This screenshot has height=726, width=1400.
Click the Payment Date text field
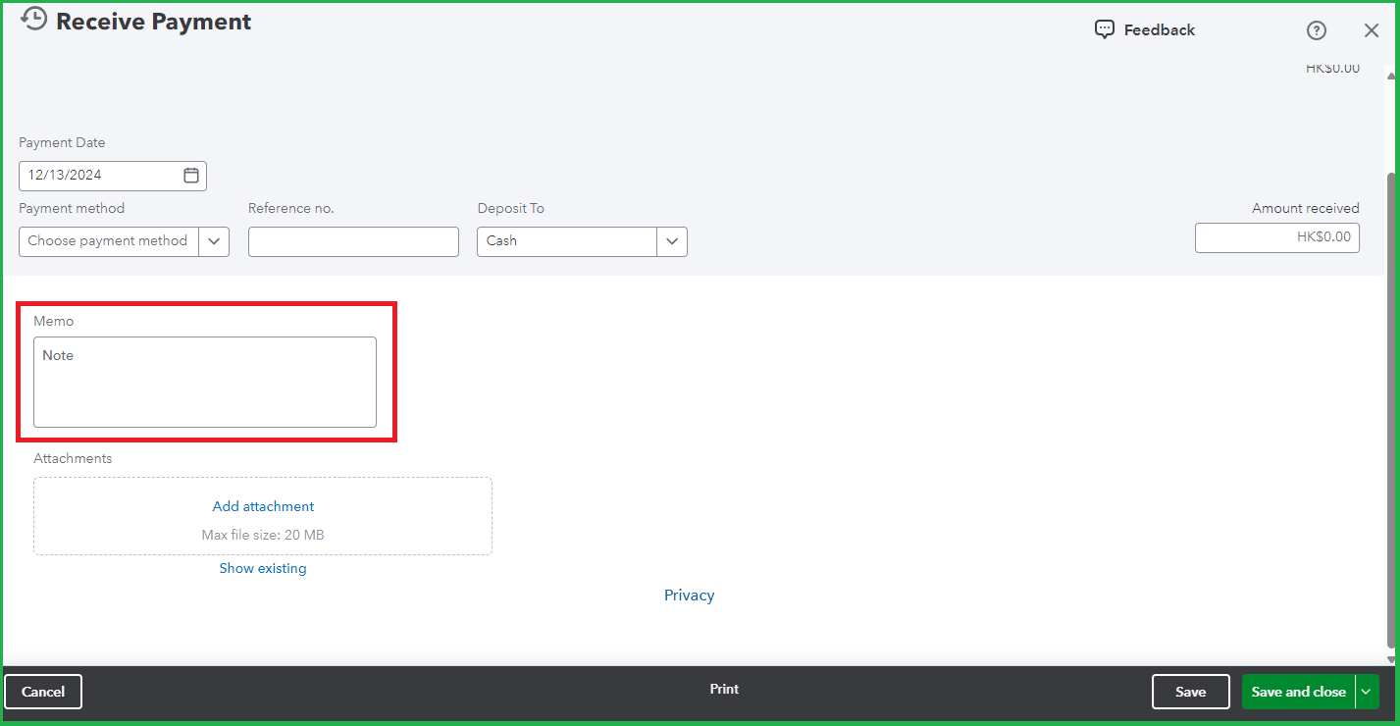click(x=98, y=175)
